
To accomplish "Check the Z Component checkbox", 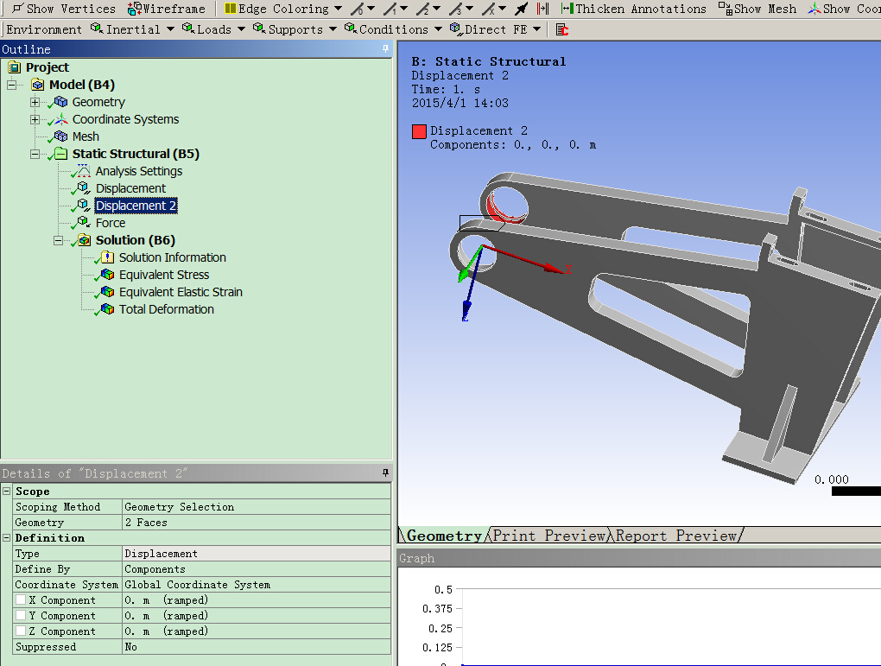I will pyautogui.click(x=21, y=631).
